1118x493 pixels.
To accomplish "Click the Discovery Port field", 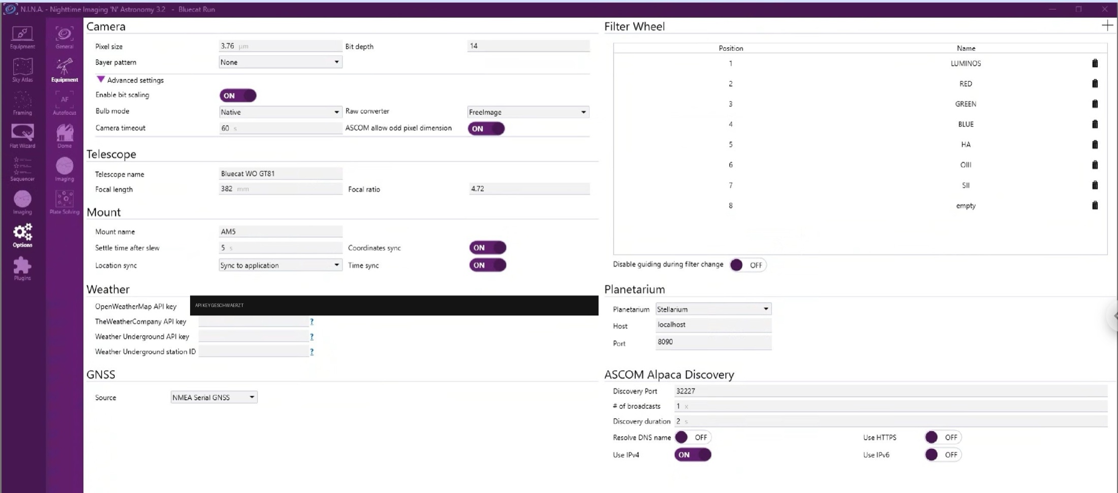I will [x=890, y=391].
